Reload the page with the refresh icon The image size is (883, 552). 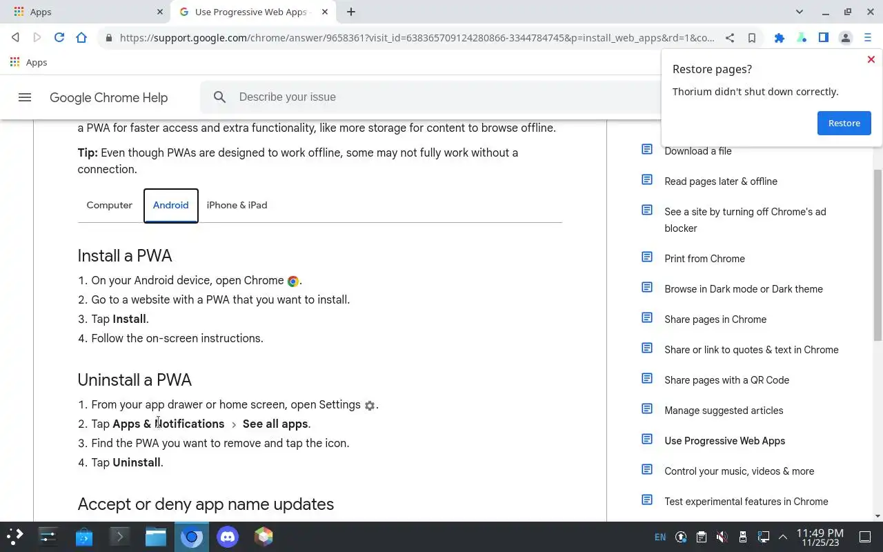(x=59, y=38)
